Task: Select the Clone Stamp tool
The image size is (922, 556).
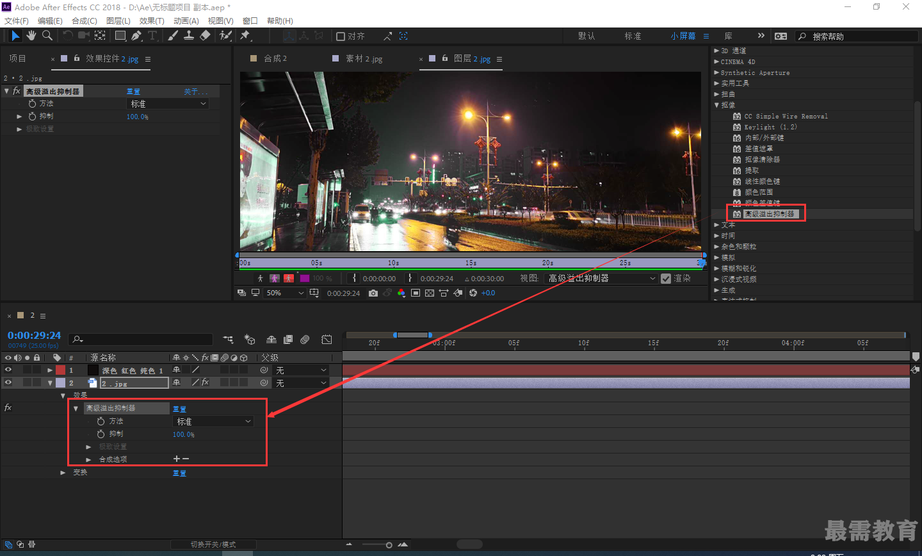Action: coord(189,36)
